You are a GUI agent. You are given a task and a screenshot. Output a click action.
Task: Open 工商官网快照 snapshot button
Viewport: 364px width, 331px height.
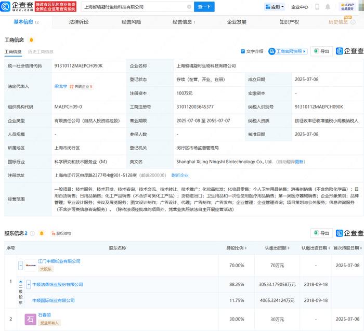pos(288,51)
